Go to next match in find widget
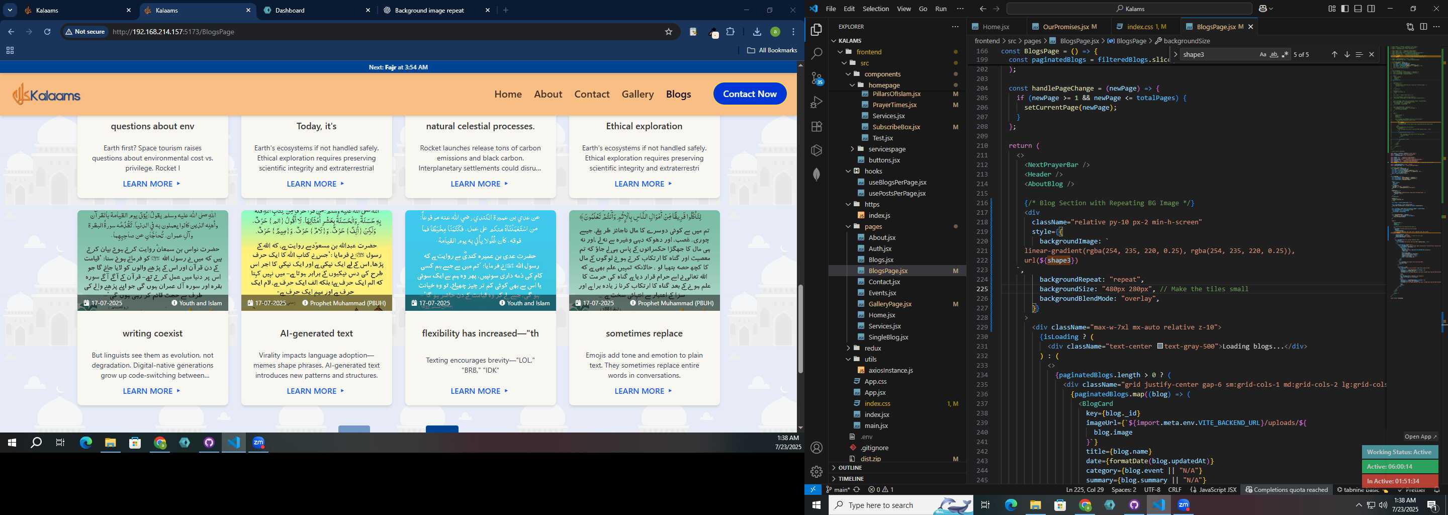 pyautogui.click(x=1347, y=54)
